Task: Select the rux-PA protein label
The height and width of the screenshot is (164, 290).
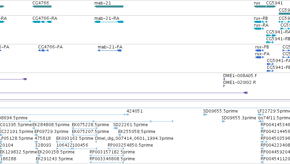Action: click(262, 54)
